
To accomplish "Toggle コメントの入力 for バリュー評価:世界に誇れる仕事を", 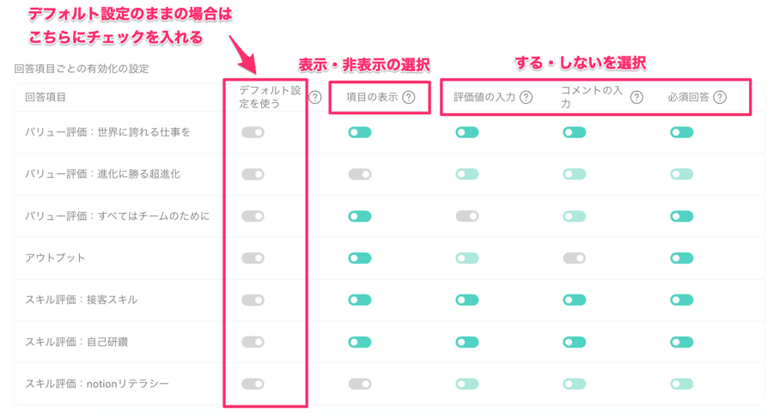I will coord(575,132).
